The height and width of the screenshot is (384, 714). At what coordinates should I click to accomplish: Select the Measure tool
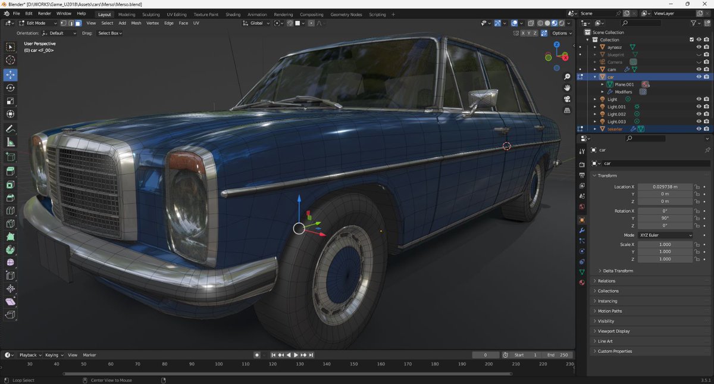click(10, 142)
